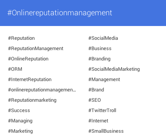Click the #OnlineReputation hashtag
This screenshot has width=166, height=140.
pyautogui.click(x=28, y=59)
